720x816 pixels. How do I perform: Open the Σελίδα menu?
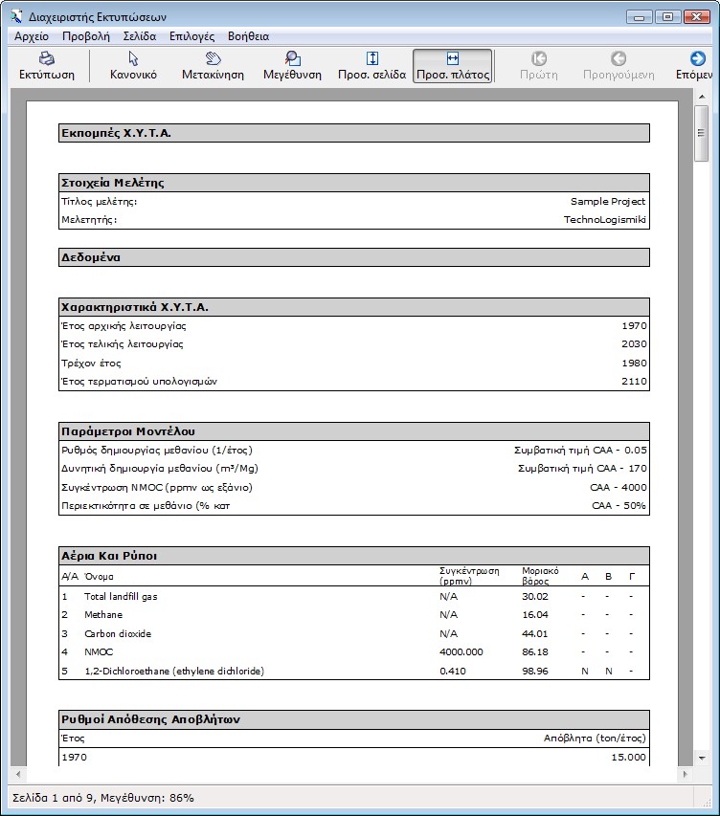(x=140, y=36)
